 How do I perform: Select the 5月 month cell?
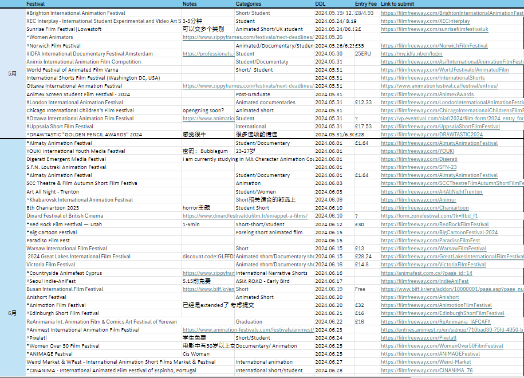(x=13, y=73)
